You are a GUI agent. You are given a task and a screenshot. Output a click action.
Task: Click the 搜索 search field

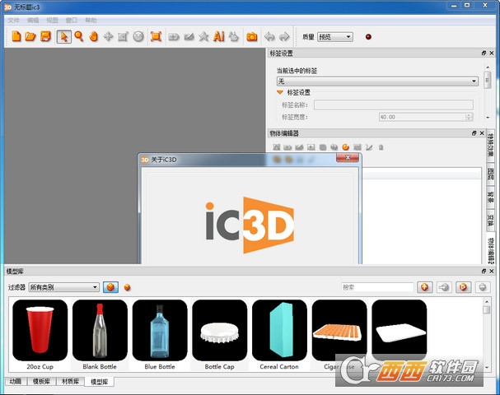click(x=377, y=287)
